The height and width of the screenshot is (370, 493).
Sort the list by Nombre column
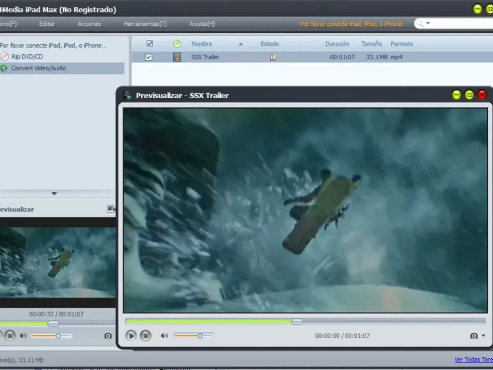pyautogui.click(x=202, y=44)
